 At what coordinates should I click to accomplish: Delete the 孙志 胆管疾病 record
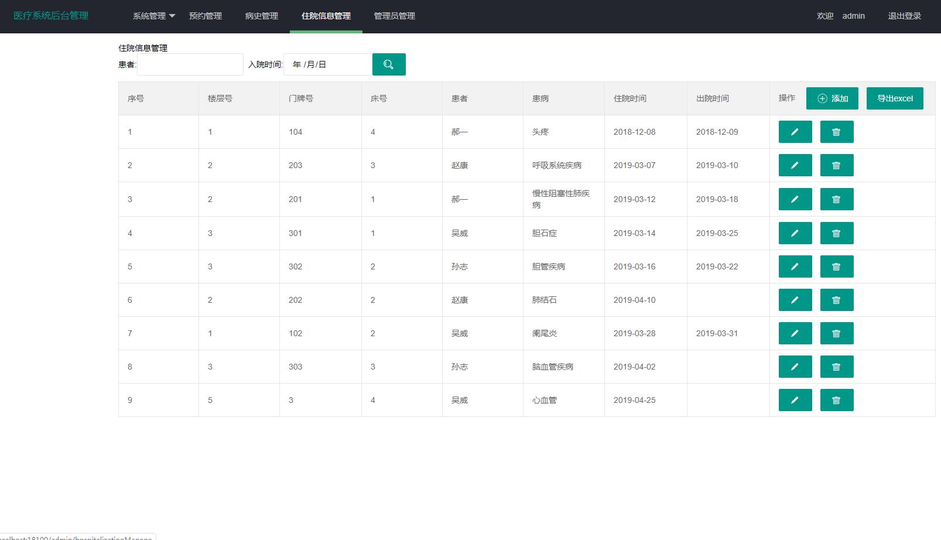click(836, 266)
